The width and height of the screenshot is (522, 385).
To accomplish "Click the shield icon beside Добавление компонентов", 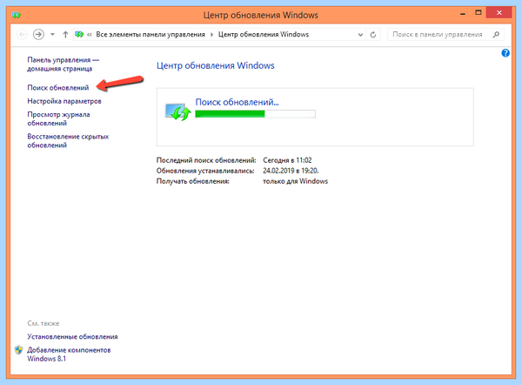I will (x=18, y=350).
